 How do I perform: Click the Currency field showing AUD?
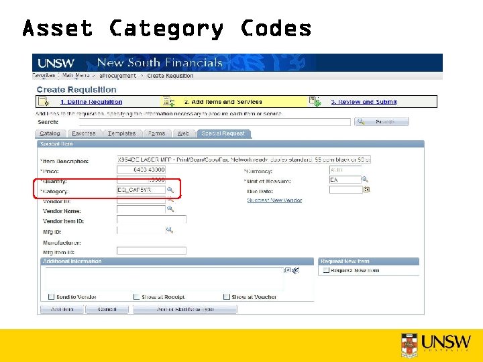pos(345,170)
